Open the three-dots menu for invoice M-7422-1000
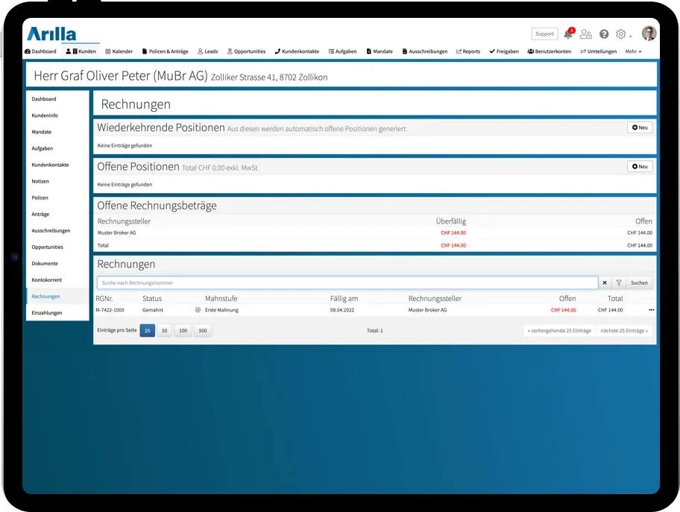Screen dimensions: 680x512 pyautogui.click(x=652, y=310)
